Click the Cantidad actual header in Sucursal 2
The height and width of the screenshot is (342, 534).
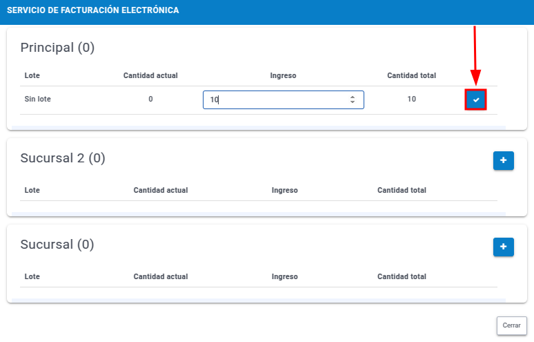pyautogui.click(x=160, y=190)
